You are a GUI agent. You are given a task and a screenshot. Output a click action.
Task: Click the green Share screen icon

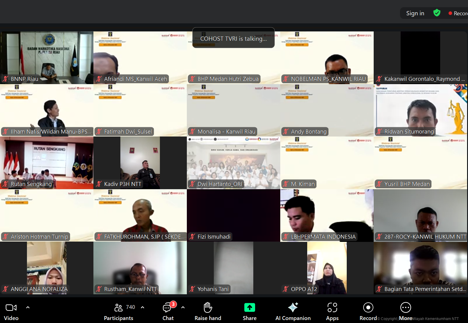249,308
